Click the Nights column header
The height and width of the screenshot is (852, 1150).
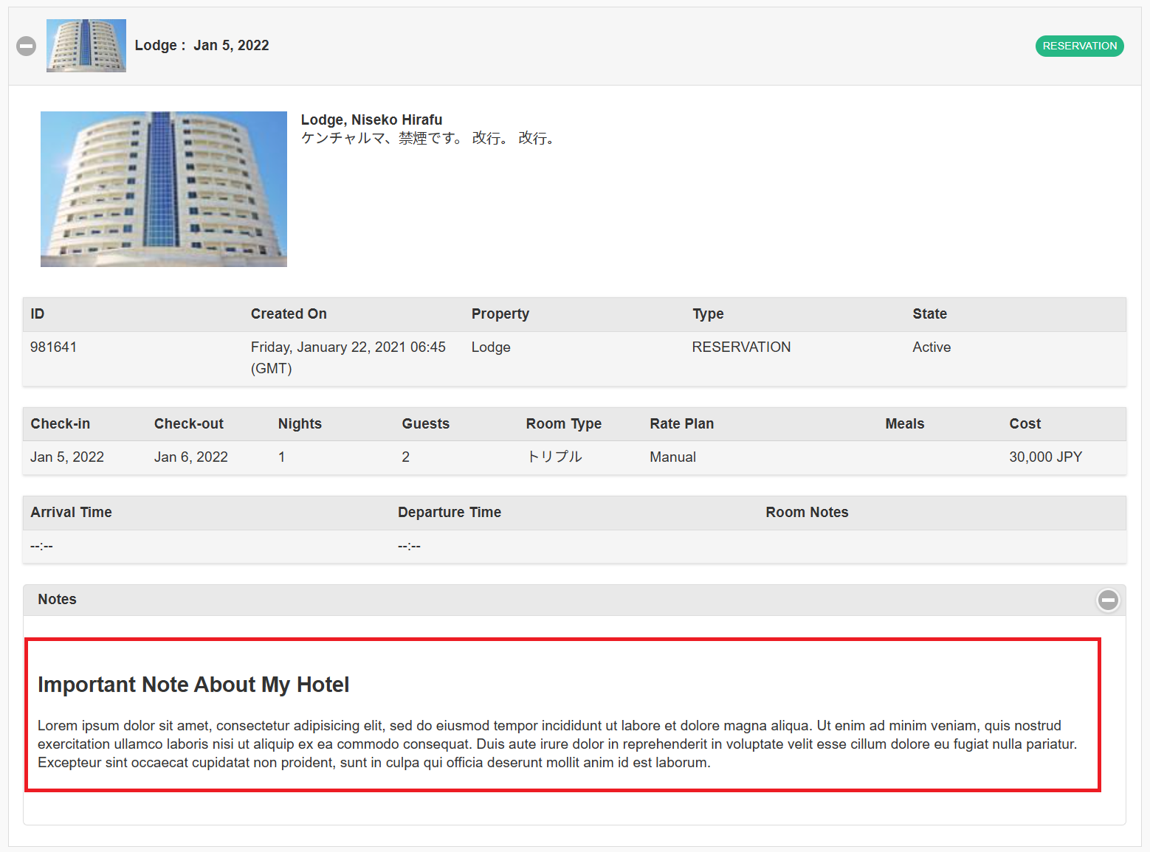click(x=300, y=424)
